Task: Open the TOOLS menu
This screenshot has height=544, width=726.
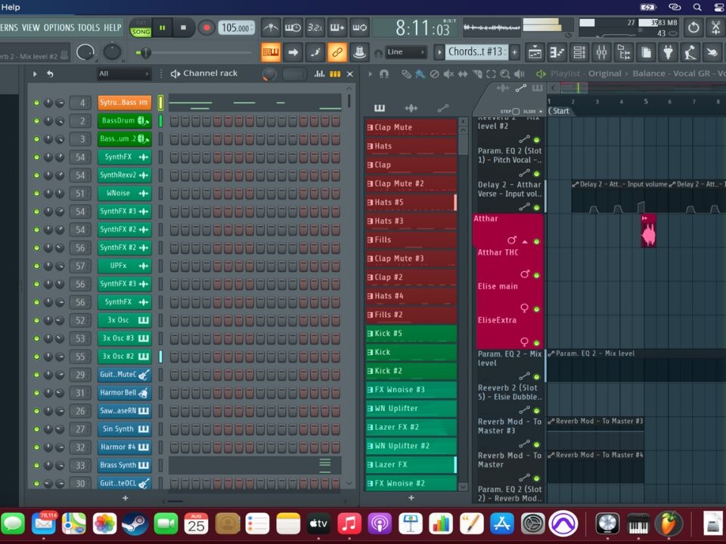Action: [x=88, y=28]
